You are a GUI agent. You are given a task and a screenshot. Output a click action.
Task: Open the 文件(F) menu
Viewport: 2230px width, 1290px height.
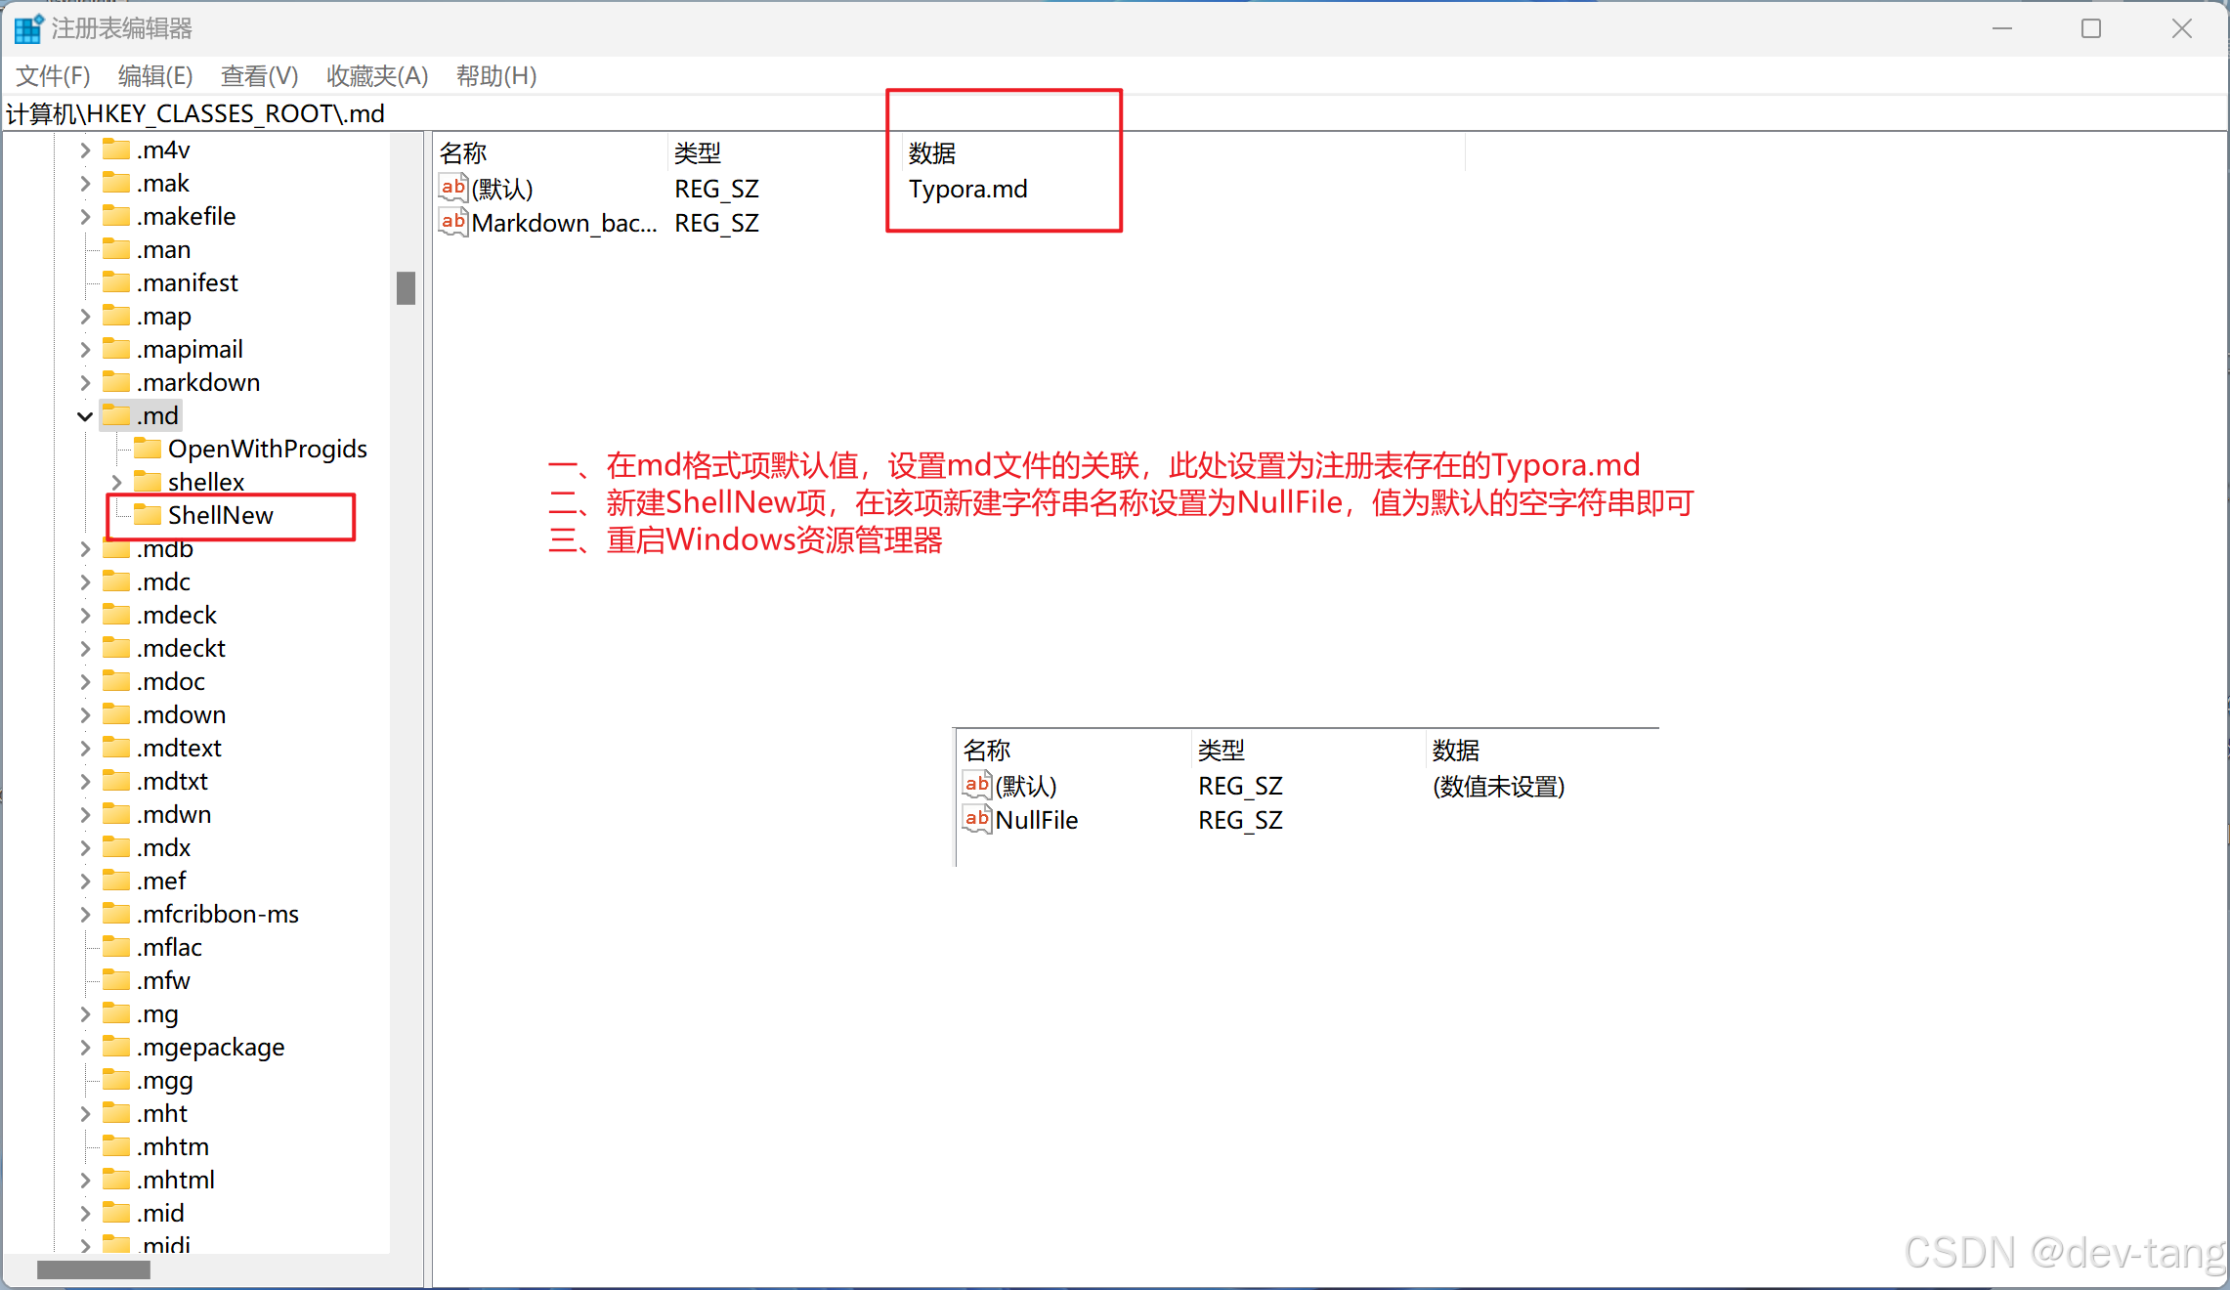click(x=53, y=75)
